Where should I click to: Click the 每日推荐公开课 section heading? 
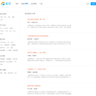pos(30,14)
